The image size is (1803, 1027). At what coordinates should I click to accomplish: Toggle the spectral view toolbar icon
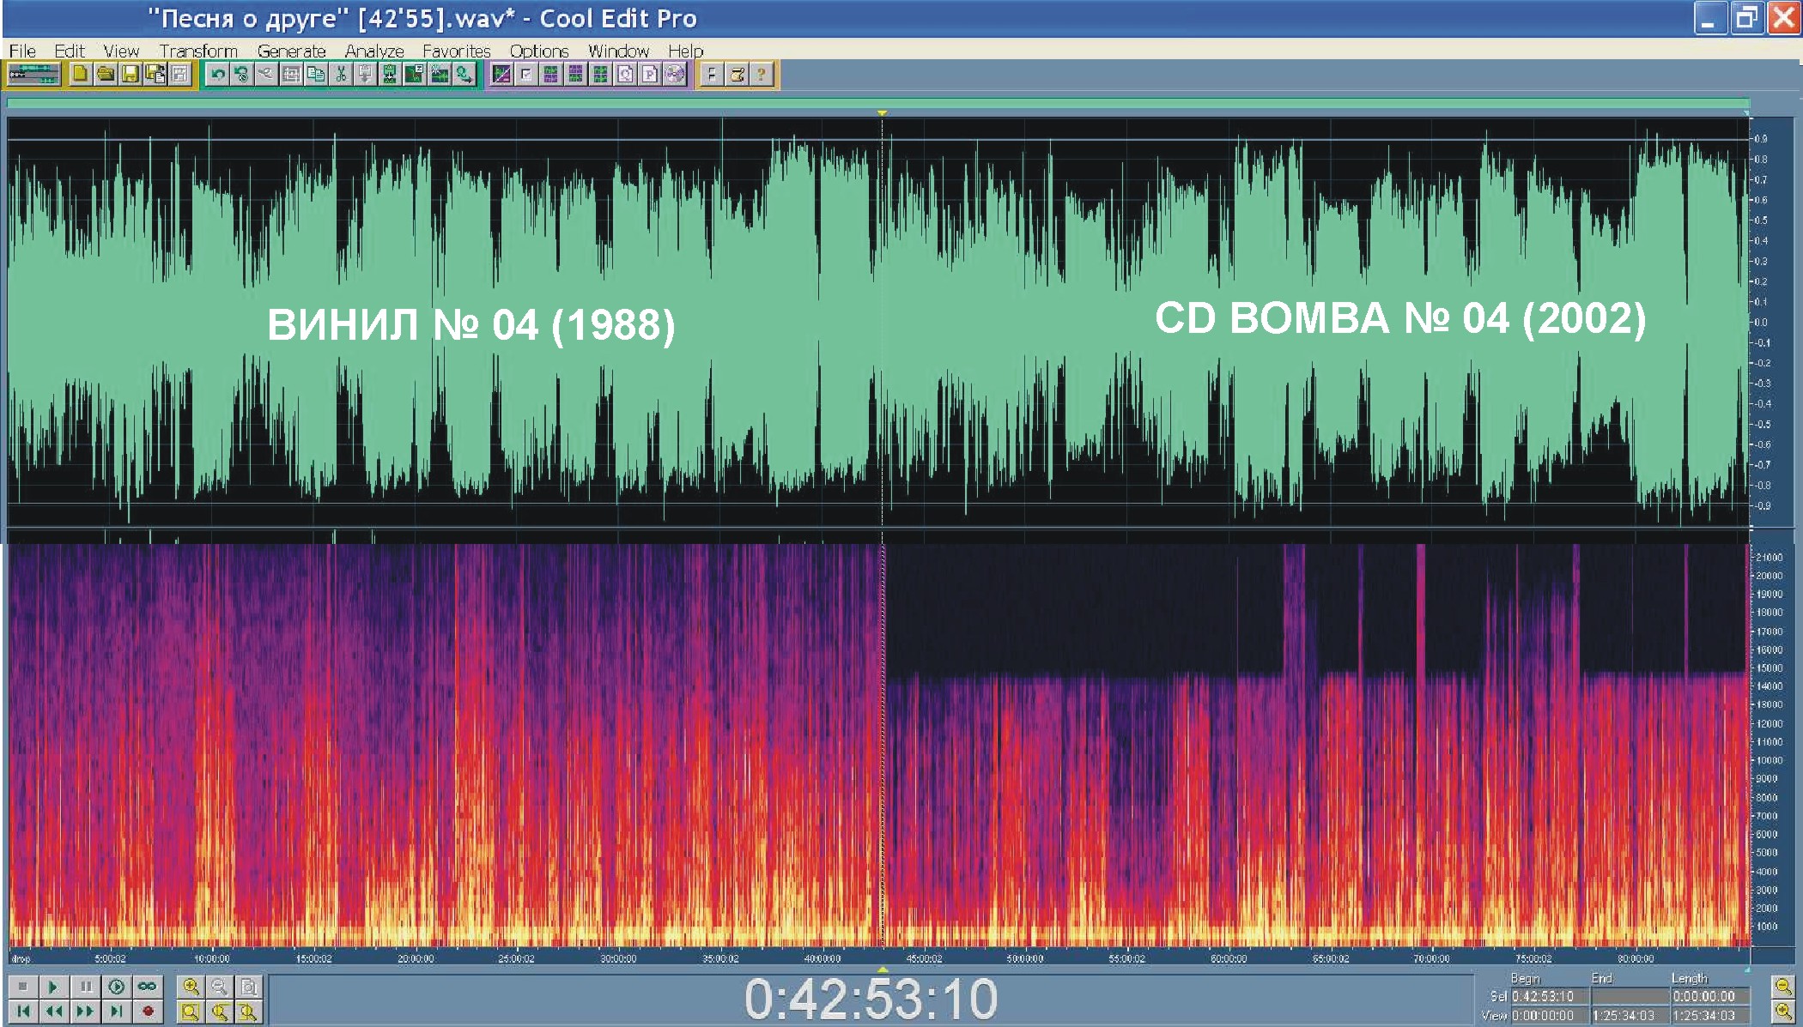pyautogui.click(x=501, y=75)
